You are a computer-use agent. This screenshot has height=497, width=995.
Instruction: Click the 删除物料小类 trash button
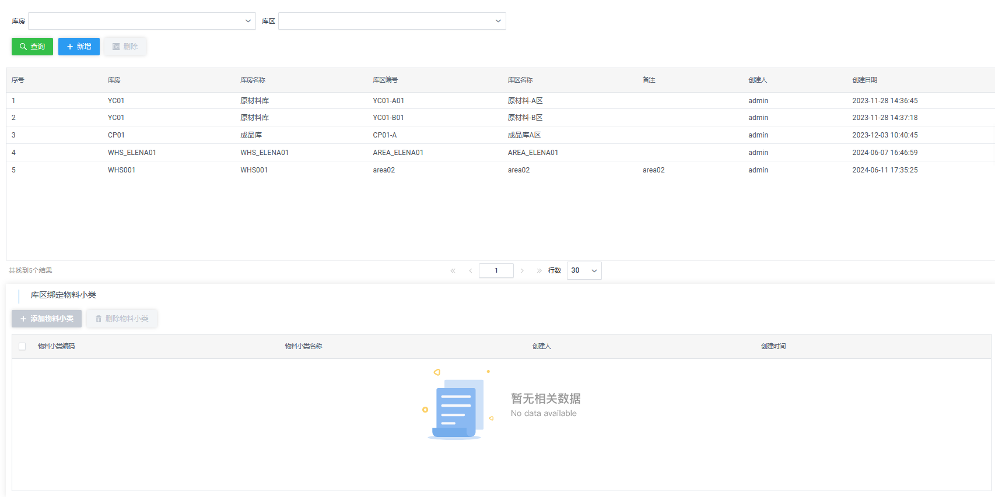click(x=122, y=319)
